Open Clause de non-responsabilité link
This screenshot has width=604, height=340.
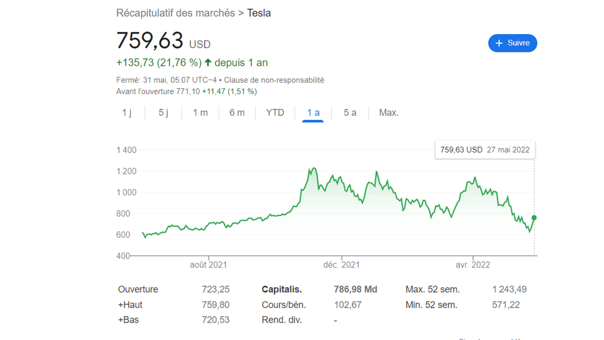click(x=274, y=80)
